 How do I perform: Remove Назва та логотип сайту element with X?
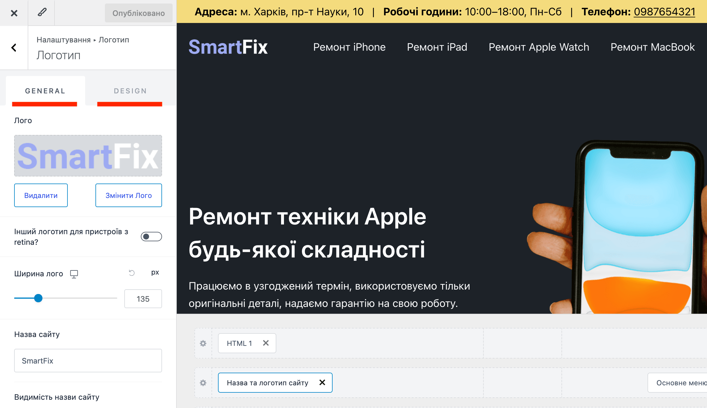(x=322, y=382)
